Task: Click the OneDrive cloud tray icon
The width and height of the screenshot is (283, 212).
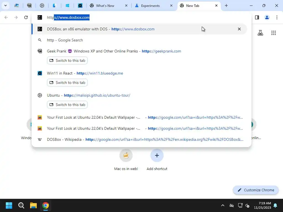Action: pyautogui.click(x=232, y=205)
